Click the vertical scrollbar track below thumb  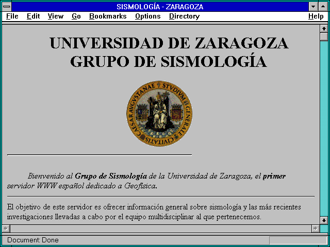324,129
